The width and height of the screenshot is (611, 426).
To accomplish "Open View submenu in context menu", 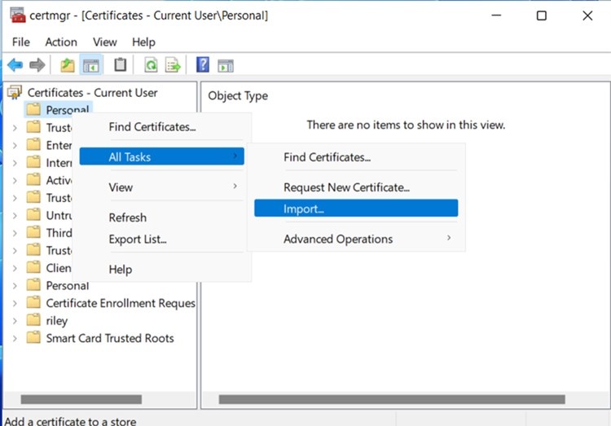I will pyautogui.click(x=162, y=187).
